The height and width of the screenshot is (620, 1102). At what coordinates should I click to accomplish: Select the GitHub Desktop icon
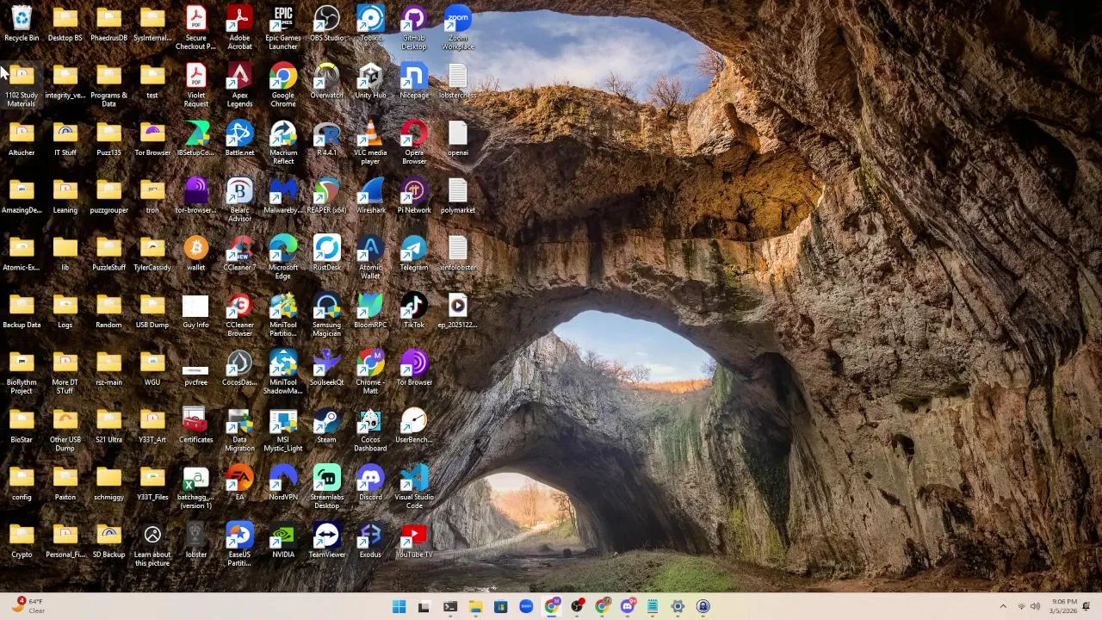(x=414, y=28)
